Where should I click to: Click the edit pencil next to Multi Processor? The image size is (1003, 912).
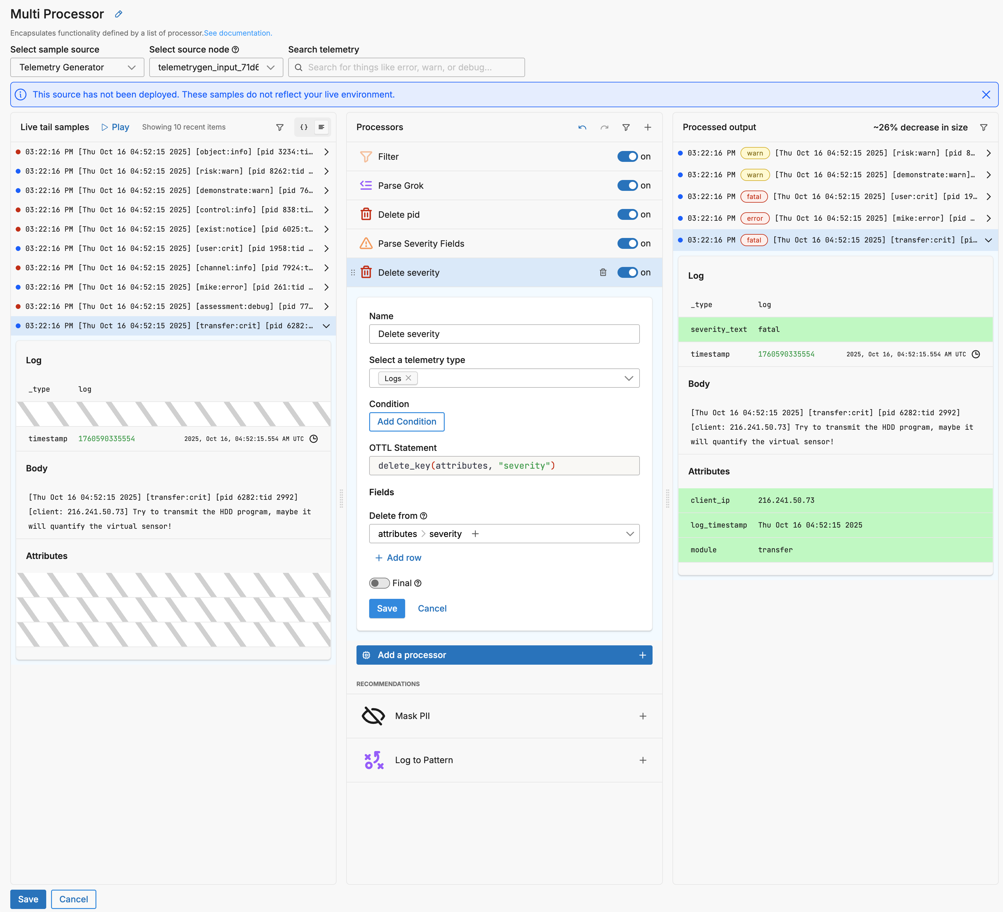(118, 14)
